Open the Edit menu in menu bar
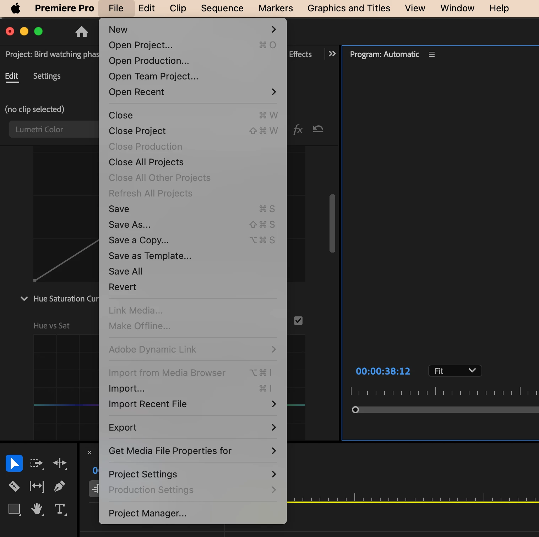 click(x=147, y=8)
